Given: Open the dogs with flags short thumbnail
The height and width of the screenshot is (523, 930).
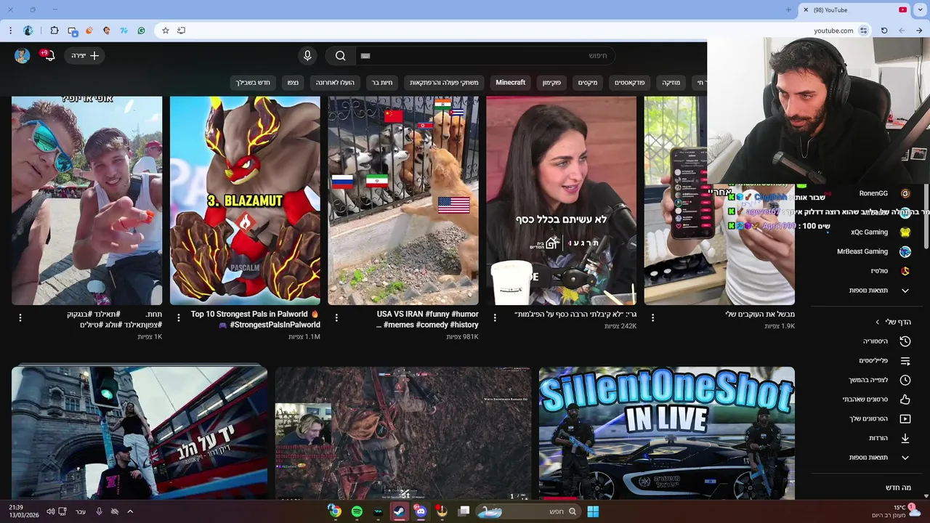Looking at the screenshot, I should [403, 200].
